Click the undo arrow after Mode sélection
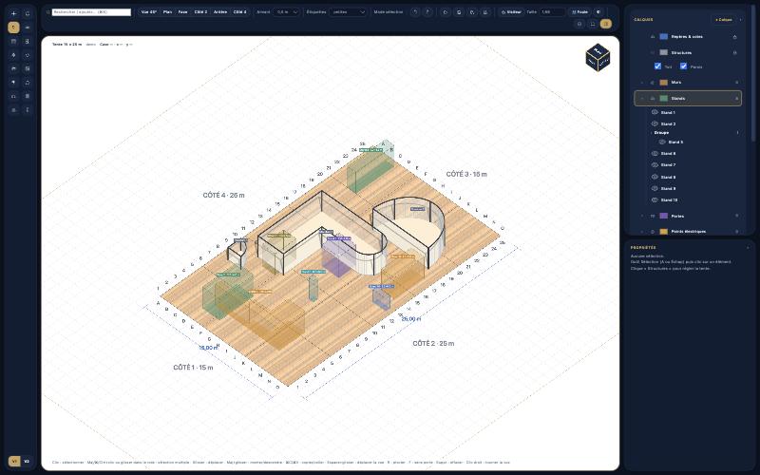760x475 pixels. [415, 12]
